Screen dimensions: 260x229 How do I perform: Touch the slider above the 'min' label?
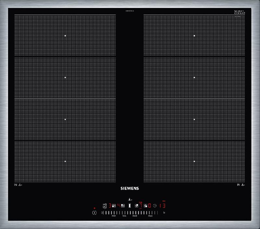[114, 213]
